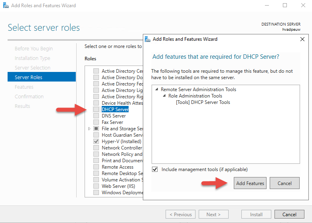Tick the Volume Activation Services checkbox

click(96, 180)
